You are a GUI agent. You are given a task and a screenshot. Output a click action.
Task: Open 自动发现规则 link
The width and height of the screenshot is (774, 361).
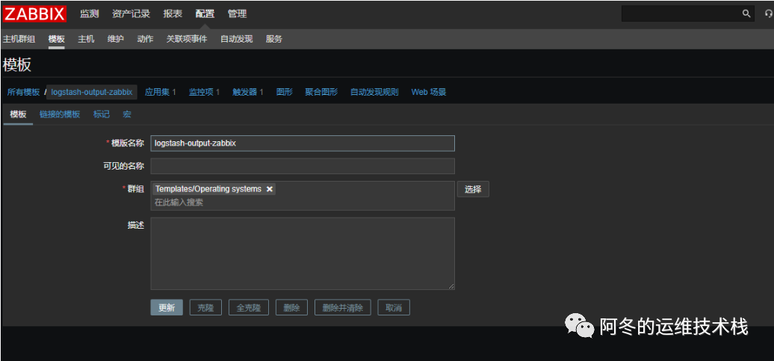point(374,93)
